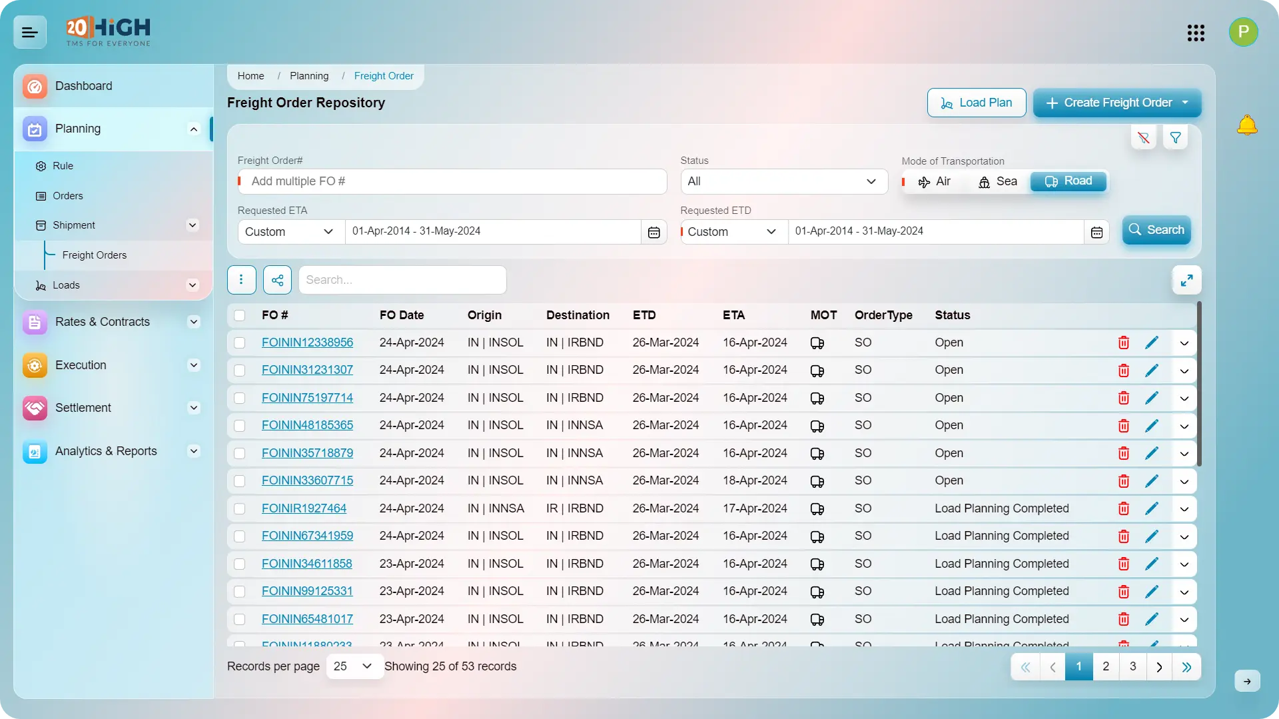Expand row details for FOININ48185365
1279x719 pixels.
point(1184,426)
